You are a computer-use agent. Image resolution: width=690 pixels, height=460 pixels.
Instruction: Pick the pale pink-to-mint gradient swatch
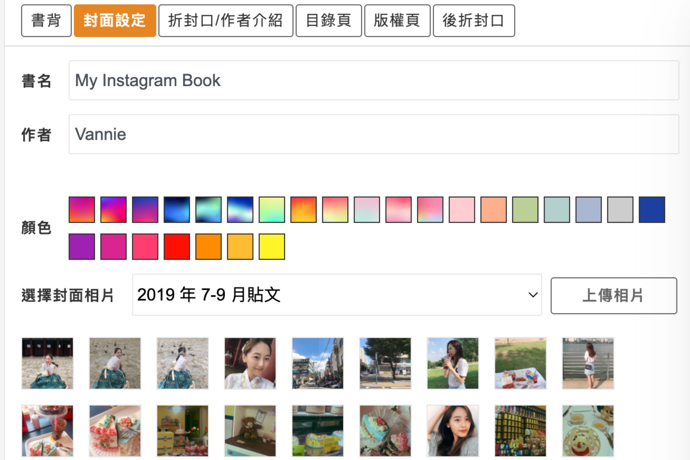click(x=367, y=210)
